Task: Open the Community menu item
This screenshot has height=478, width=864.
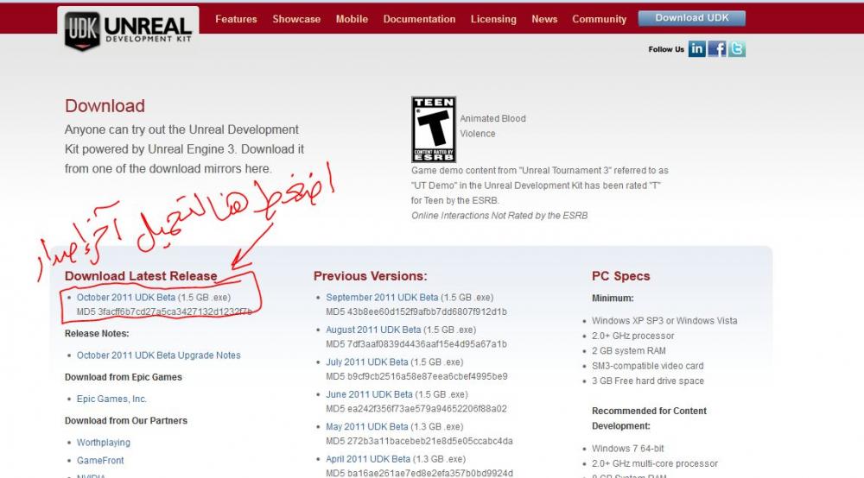Action: click(x=599, y=19)
